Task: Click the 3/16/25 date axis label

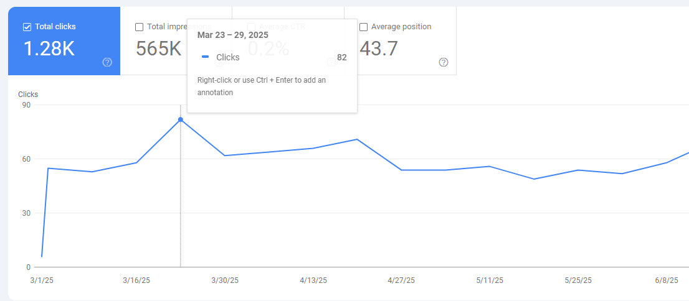Action: pyautogui.click(x=136, y=280)
